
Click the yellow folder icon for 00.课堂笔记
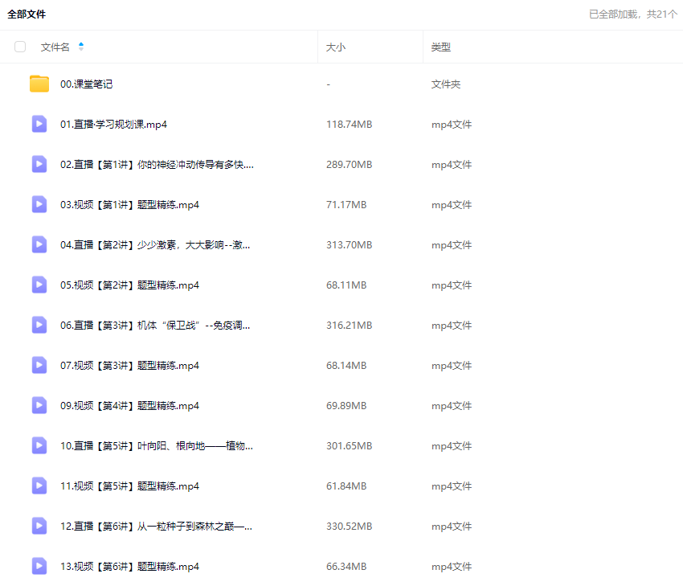point(39,84)
